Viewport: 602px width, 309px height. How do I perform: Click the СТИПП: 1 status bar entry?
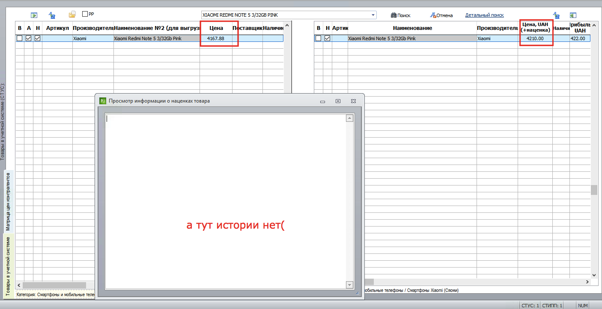point(552,306)
